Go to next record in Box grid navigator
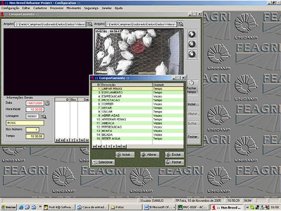Screen dimensions: 281x211 click(77, 140)
